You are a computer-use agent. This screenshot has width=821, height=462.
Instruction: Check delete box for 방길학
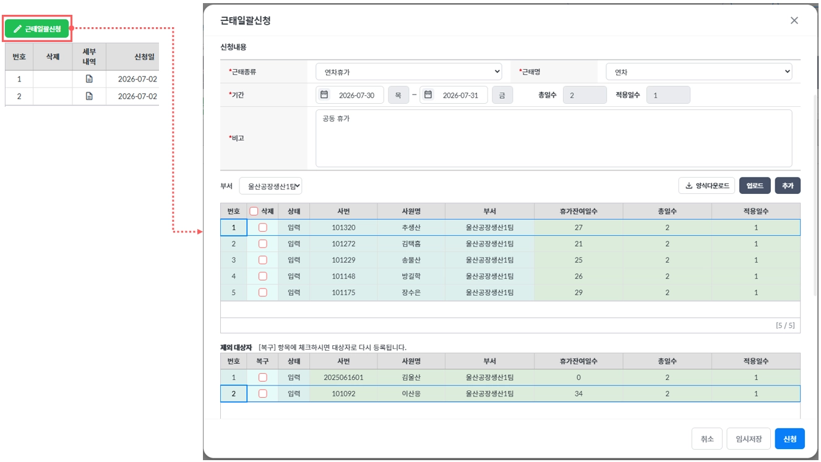pyautogui.click(x=263, y=276)
